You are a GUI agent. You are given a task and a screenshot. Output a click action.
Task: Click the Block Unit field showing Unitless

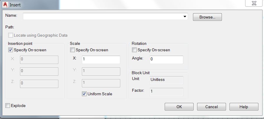coord(166,80)
